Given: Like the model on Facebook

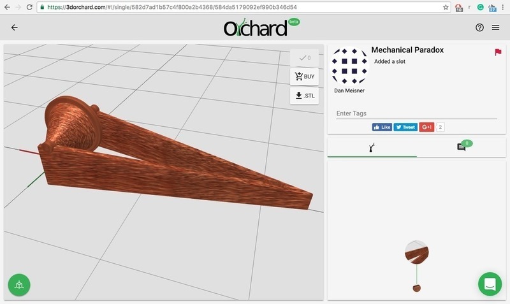Looking at the screenshot, I should point(382,127).
